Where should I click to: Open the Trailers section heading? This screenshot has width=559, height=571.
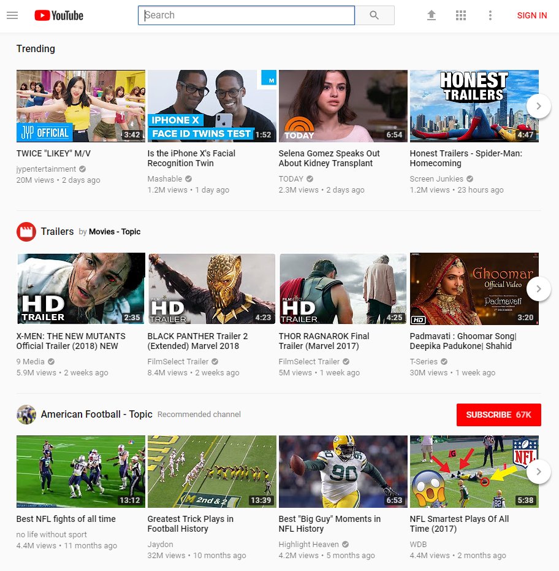[x=57, y=232]
